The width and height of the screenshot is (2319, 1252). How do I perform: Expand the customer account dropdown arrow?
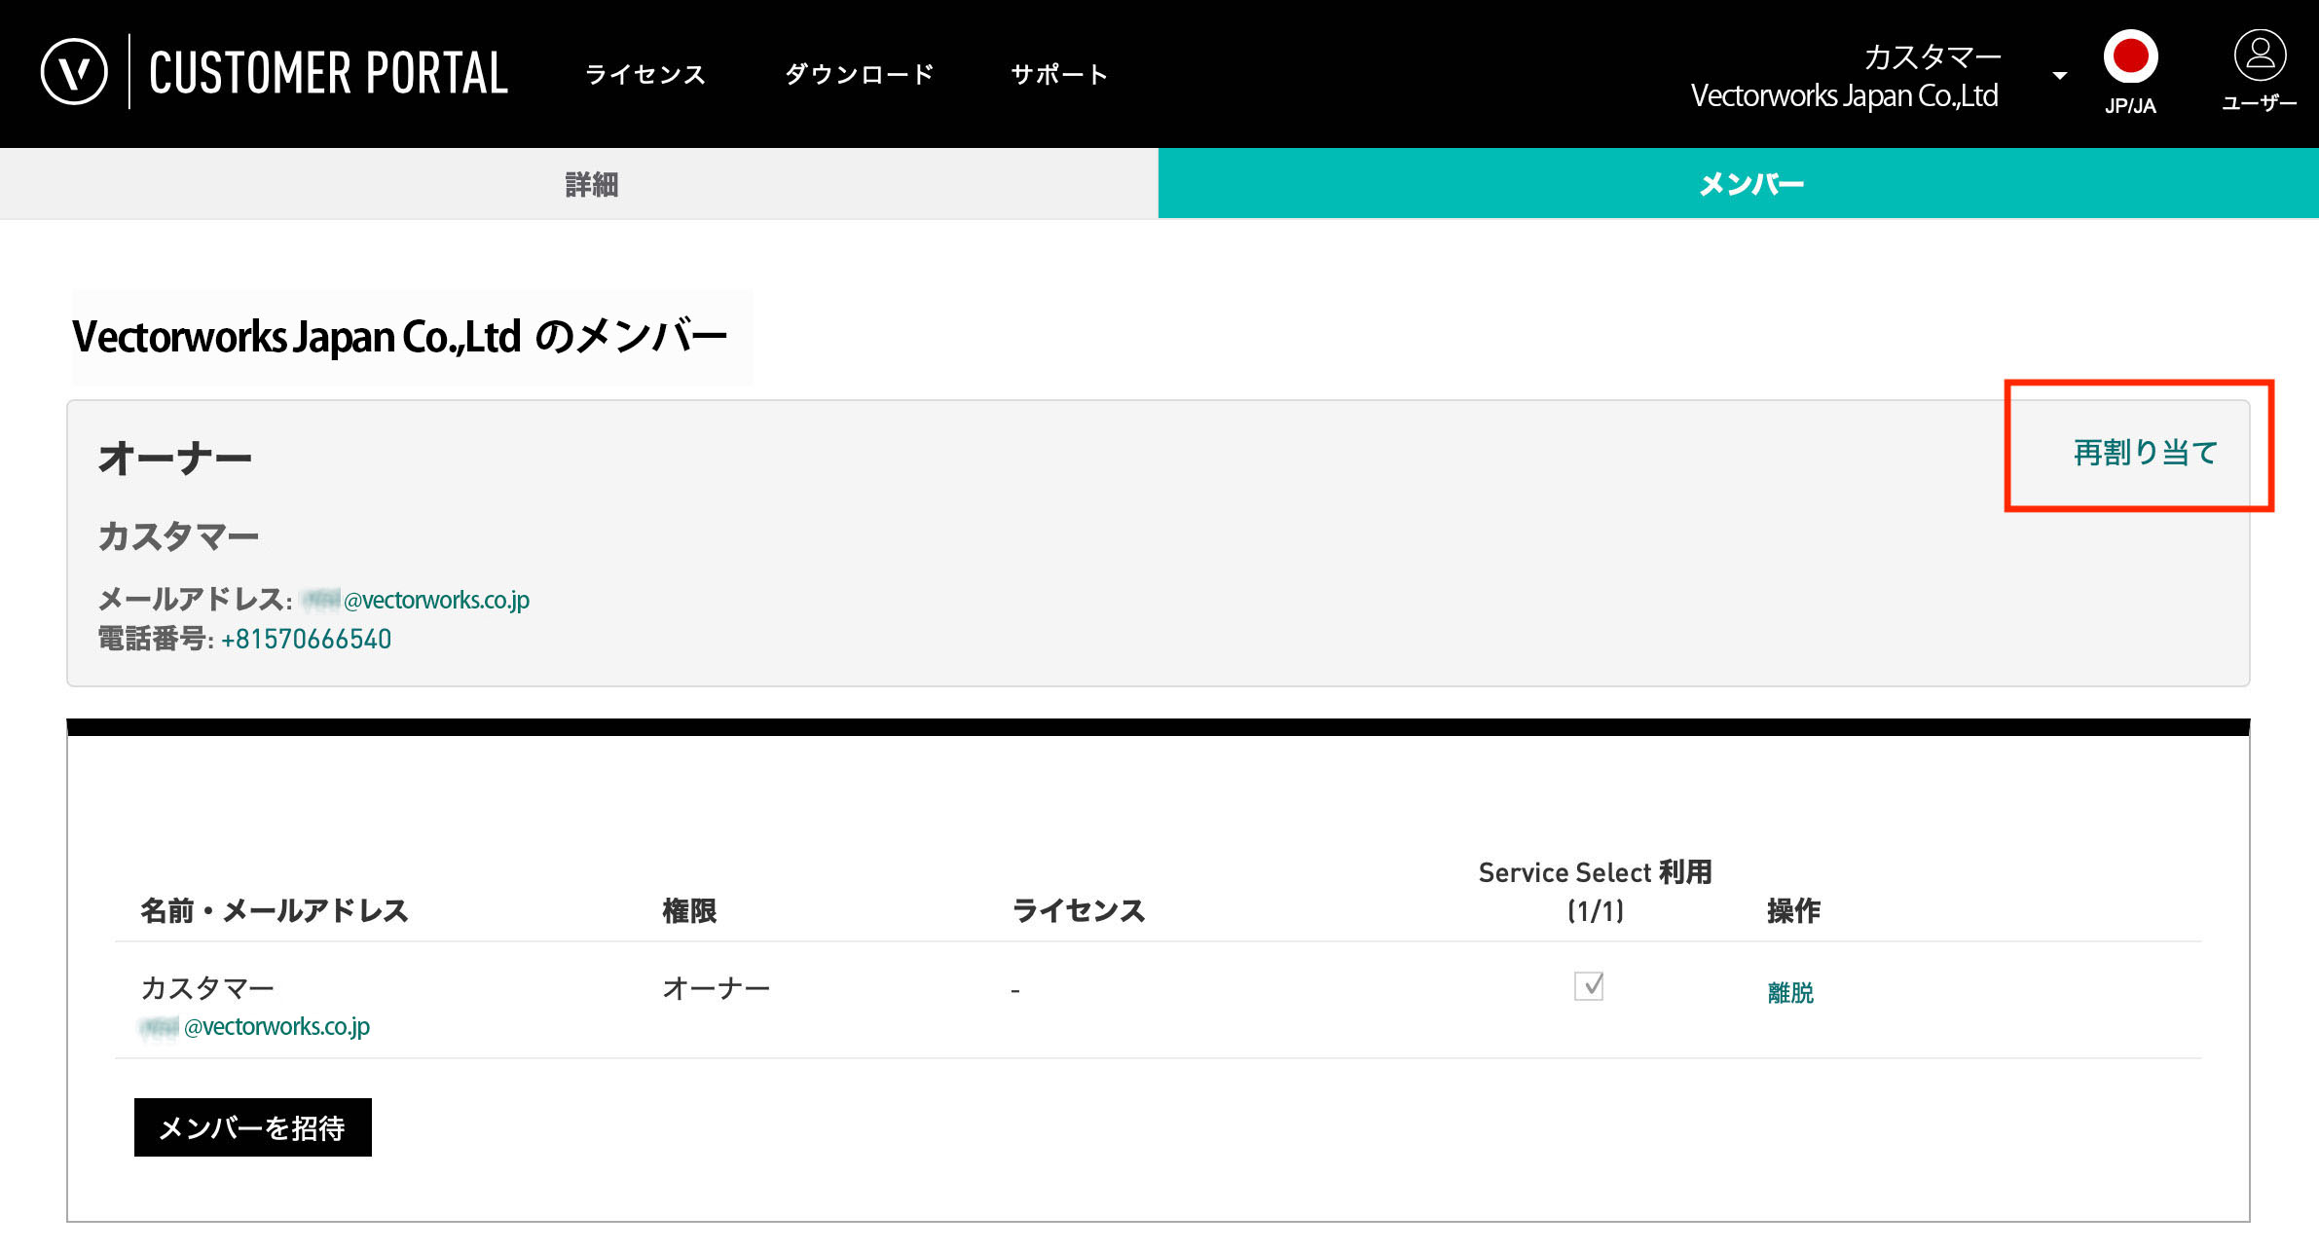[2059, 75]
